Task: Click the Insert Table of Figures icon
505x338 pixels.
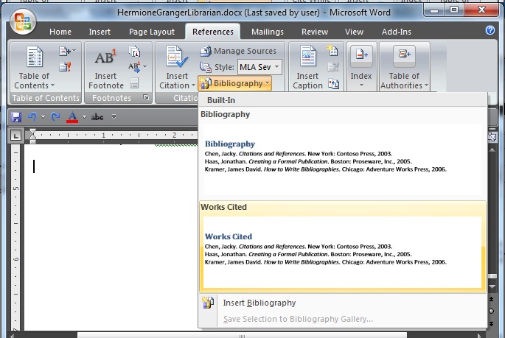Action: [332, 51]
